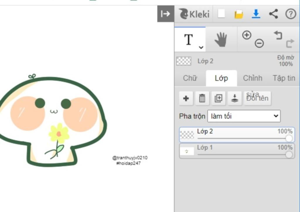Click the Đổi tên rename button
Viewport: 300px width, 212px height.
[x=257, y=98]
